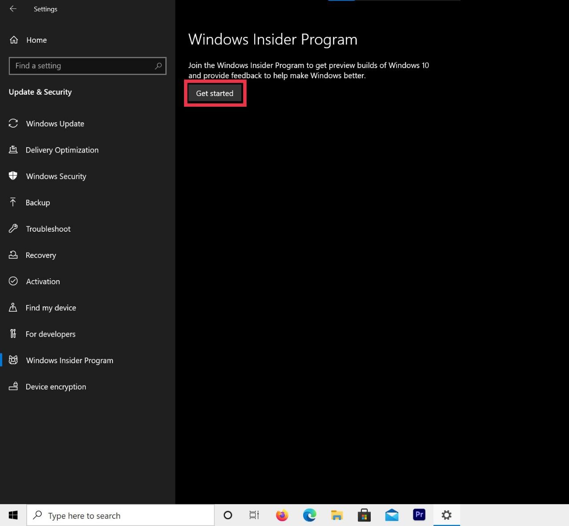Click the Settings gear on taskbar

[x=446, y=515]
